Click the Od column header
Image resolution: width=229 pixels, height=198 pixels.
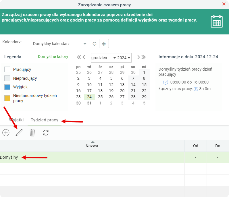(x=196, y=146)
